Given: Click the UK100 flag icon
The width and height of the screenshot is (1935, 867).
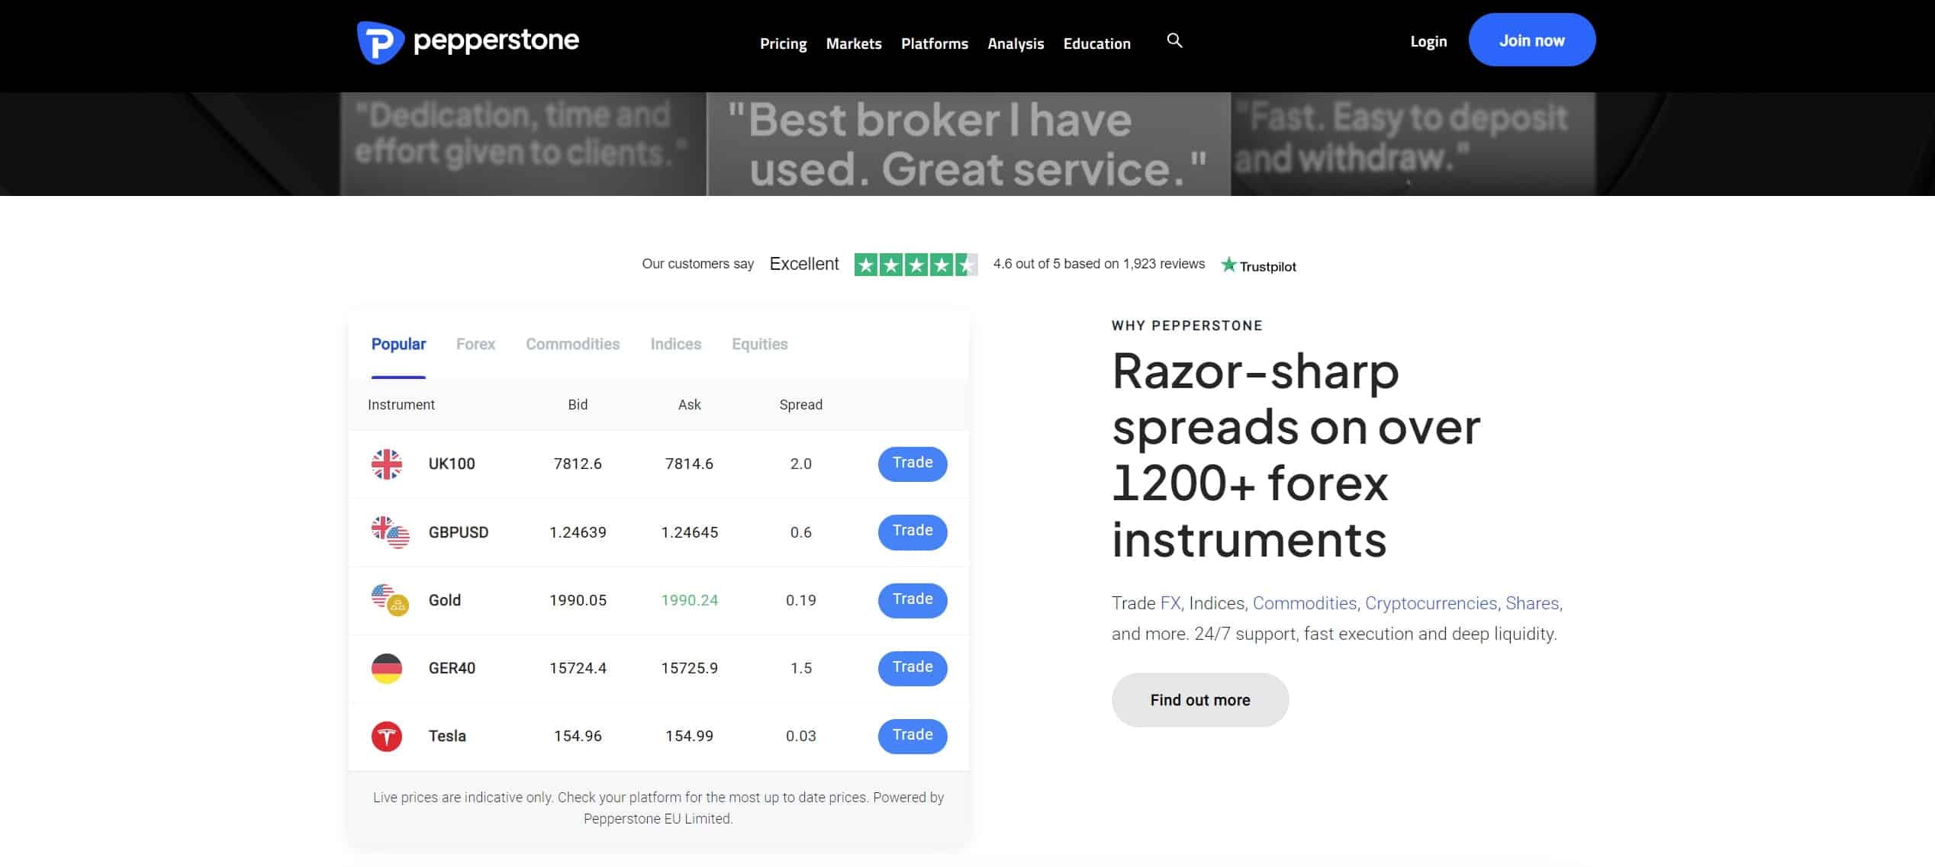Looking at the screenshot, I should tap(386, 463).
